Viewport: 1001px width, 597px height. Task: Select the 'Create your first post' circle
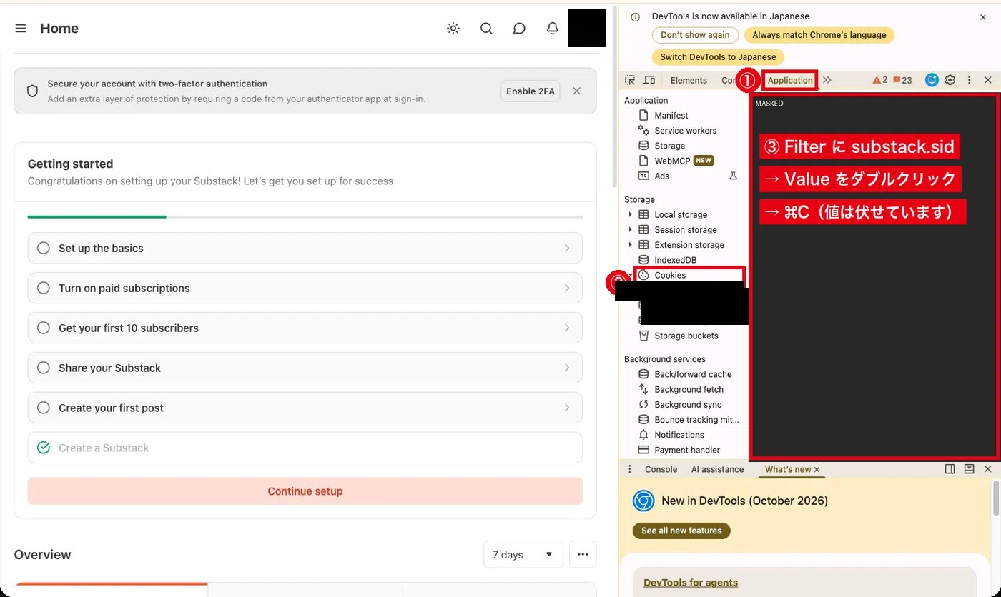coord(44,408)
